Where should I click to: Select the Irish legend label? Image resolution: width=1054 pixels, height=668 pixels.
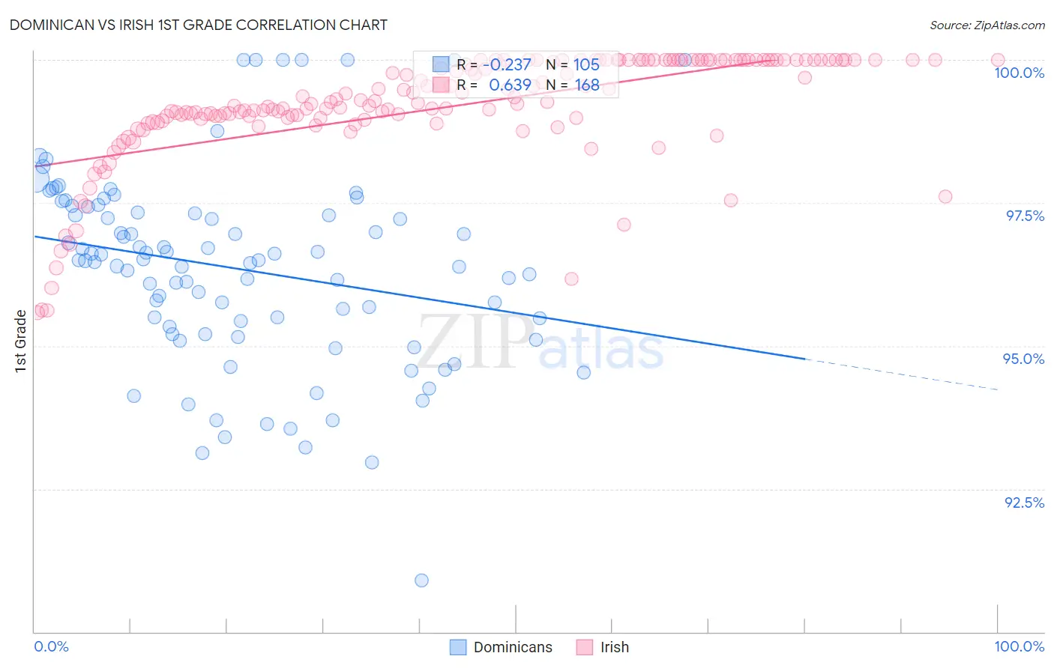[x=615, y=647]
